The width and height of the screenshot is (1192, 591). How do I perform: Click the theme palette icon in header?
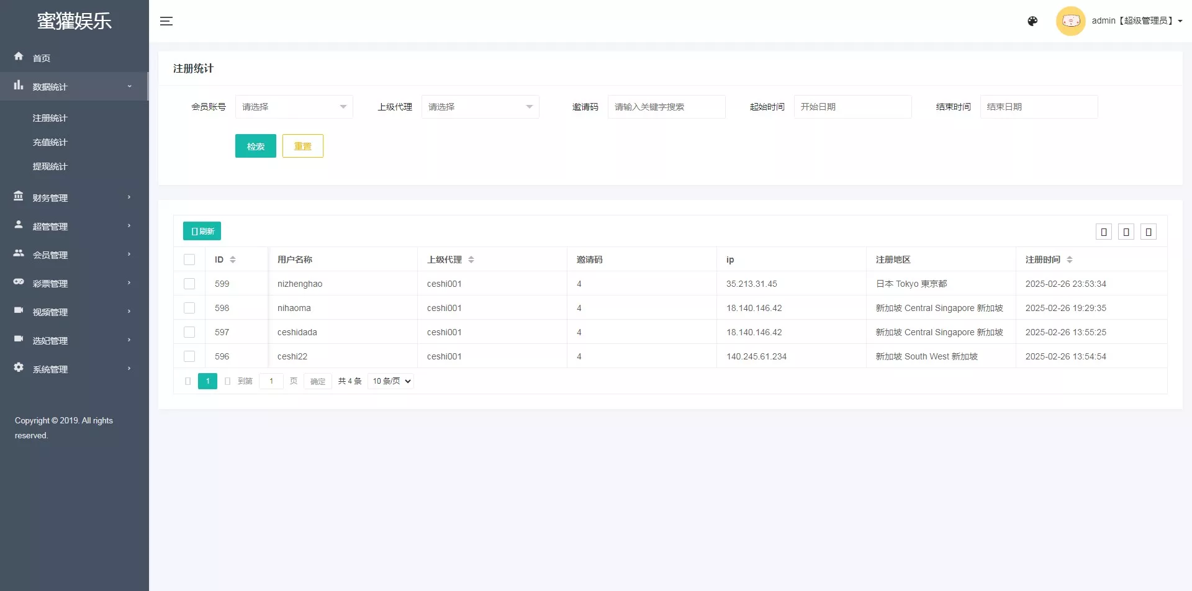(x=1032, y=20)
